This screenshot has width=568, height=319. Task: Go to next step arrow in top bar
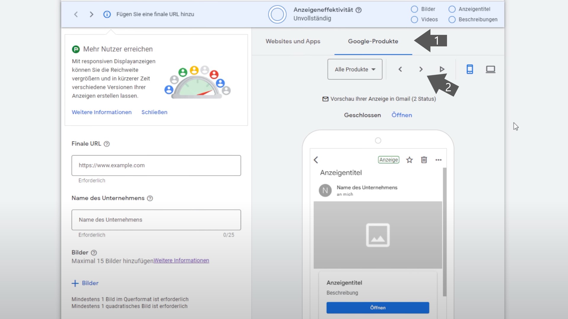(x=91, y=14)
